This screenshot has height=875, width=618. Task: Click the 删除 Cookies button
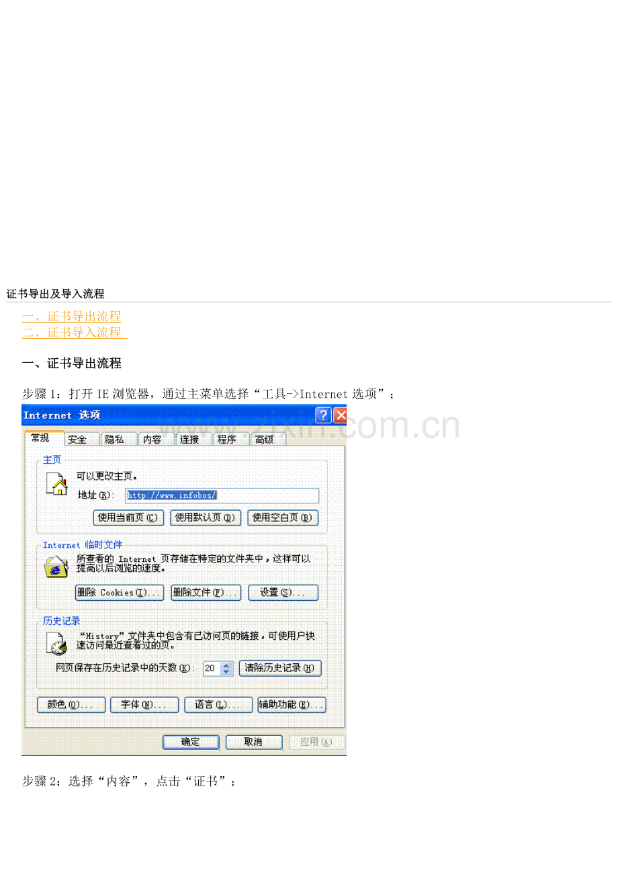(119, 593)
